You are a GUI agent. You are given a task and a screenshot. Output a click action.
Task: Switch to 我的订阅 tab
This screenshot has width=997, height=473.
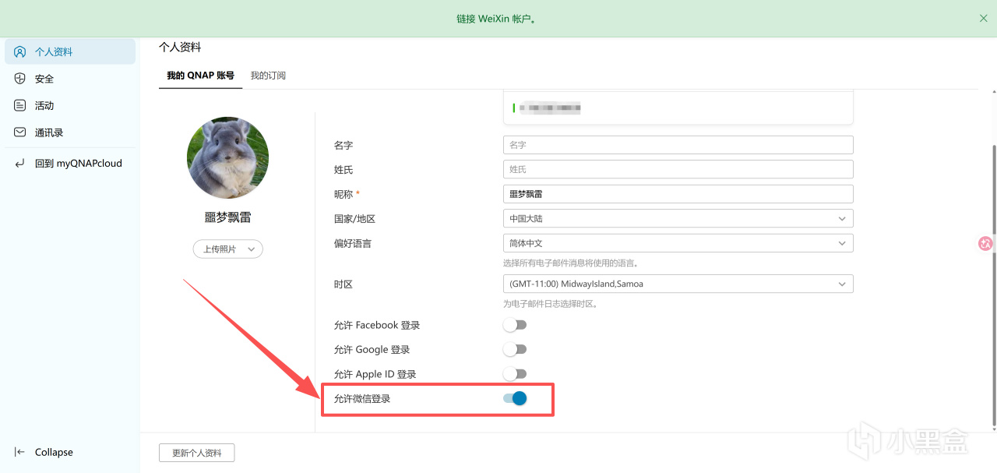[268, 76]
